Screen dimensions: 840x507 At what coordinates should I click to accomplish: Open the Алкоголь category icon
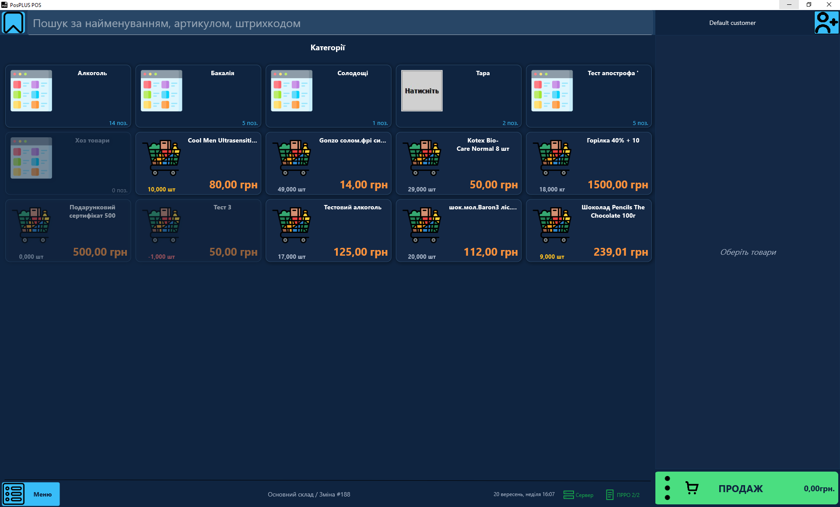coord(31,91)
